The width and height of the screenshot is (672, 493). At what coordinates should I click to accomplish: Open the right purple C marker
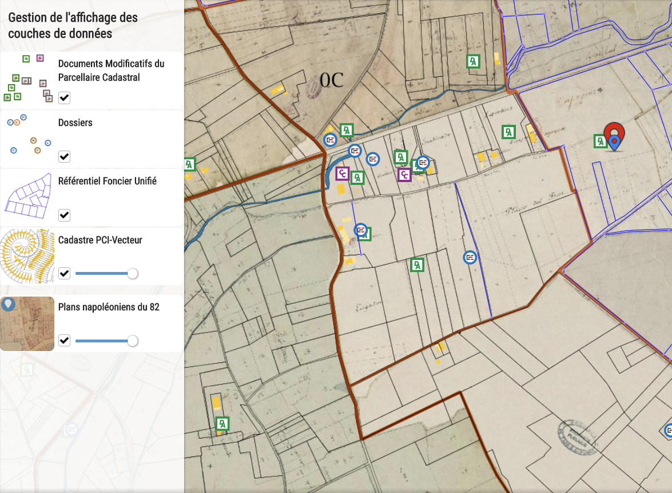[404, 175]
